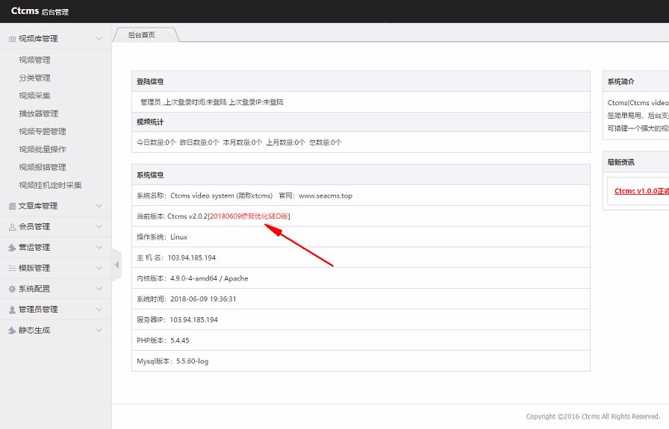Screen dimensions: 669x429
Task: Expand the 会员管理 chevron
Action: (x=99, y=227)
